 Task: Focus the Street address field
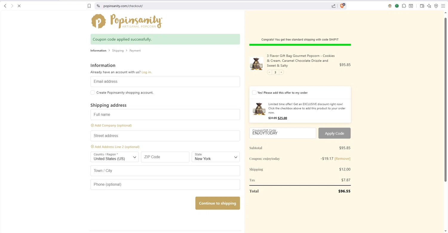pyautogui.click(x=165, y=136)
